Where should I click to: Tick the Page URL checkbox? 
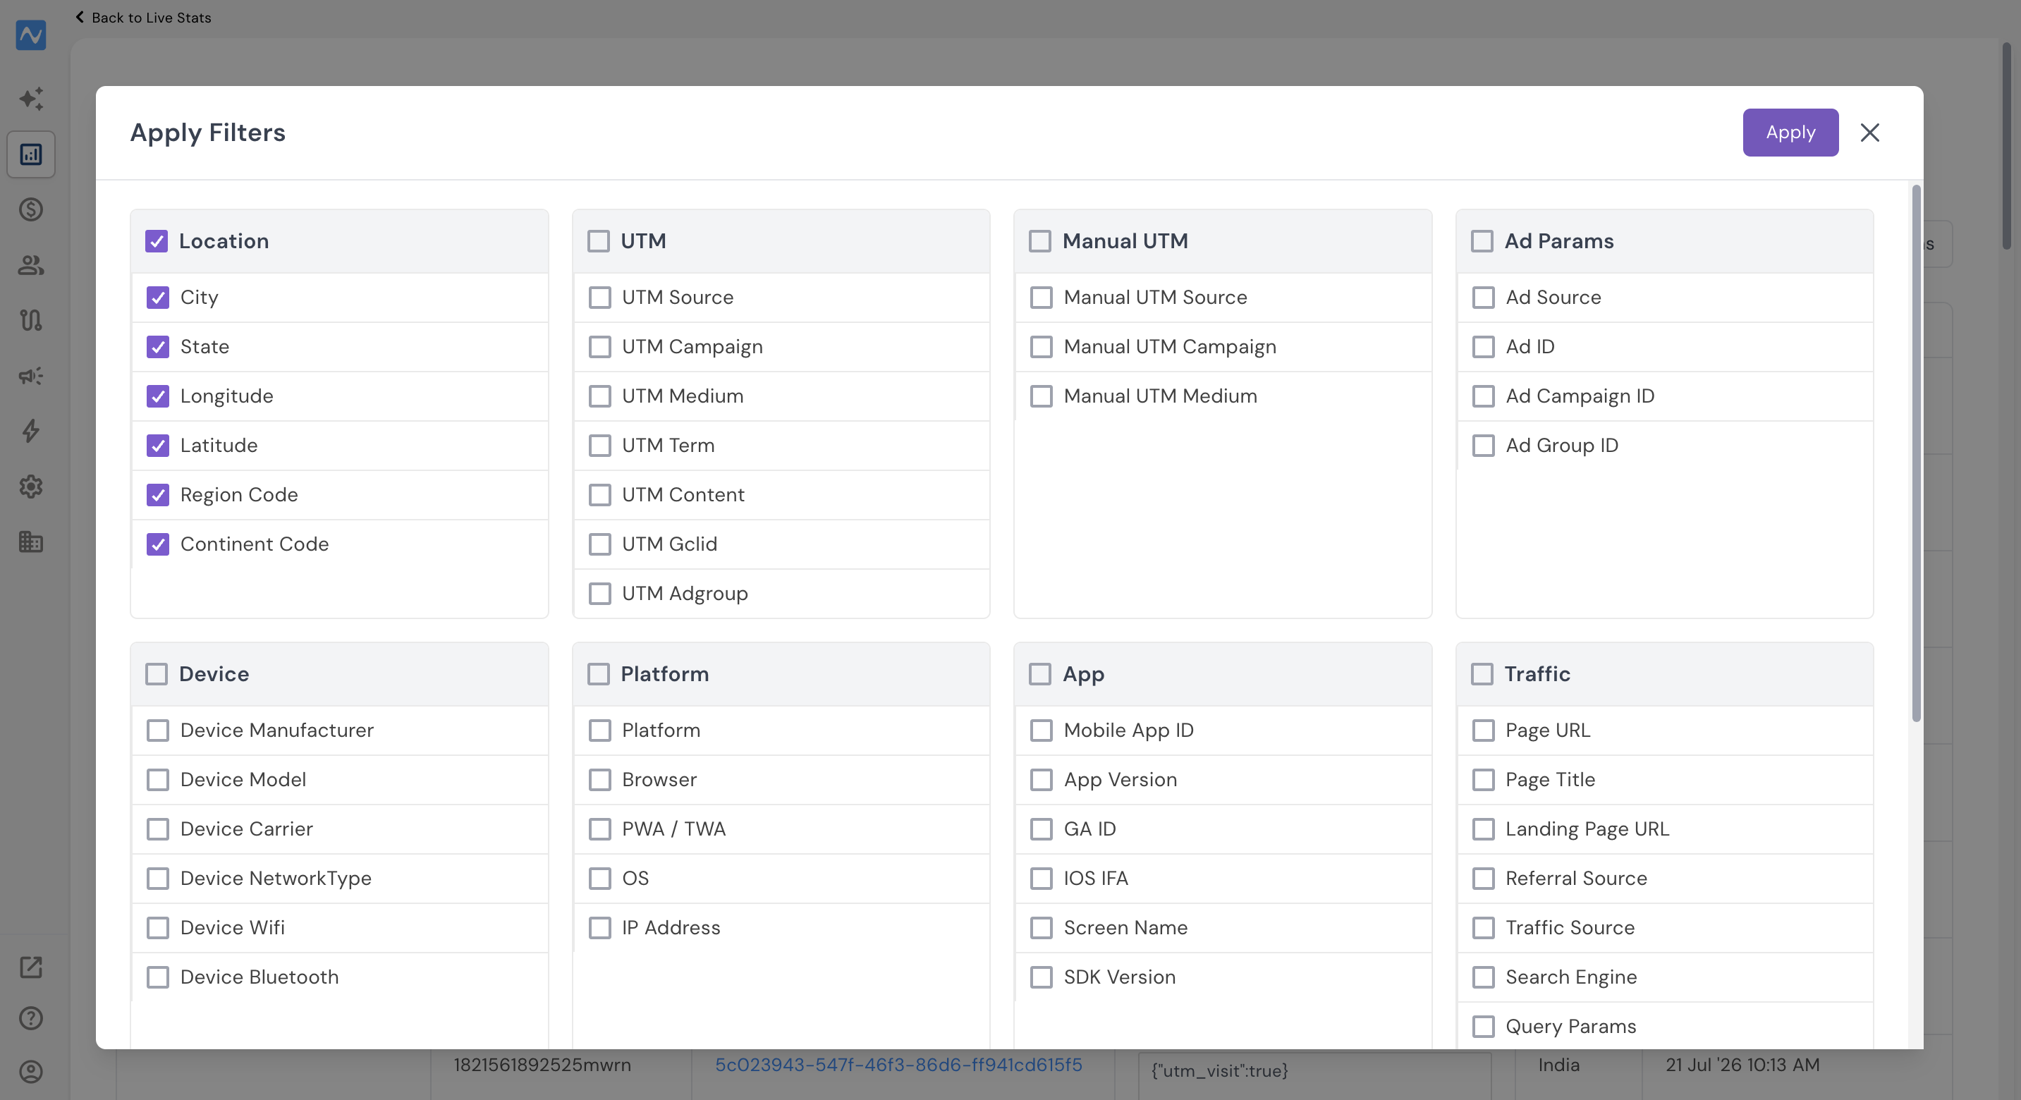tap(1484, 731)
